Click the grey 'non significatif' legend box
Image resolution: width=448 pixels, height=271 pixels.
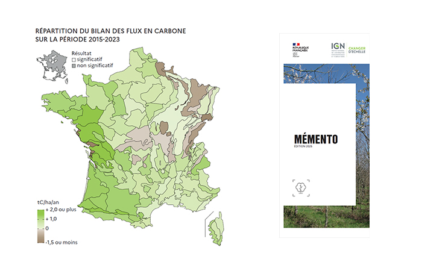click(x=74, y=67)
